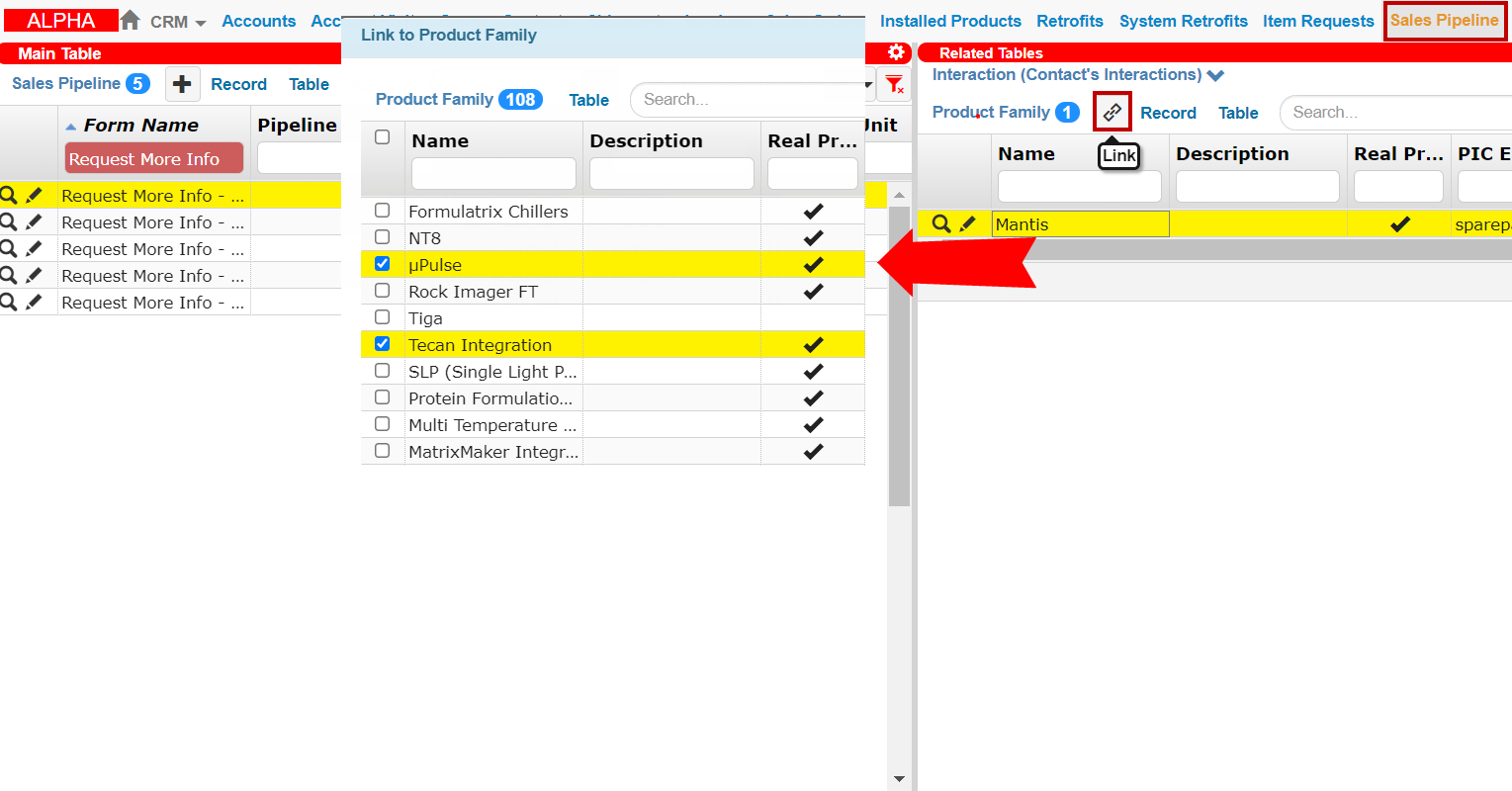Click the Table link in Link dialog
Screen dimensions: 1512x791
[588, 100]
